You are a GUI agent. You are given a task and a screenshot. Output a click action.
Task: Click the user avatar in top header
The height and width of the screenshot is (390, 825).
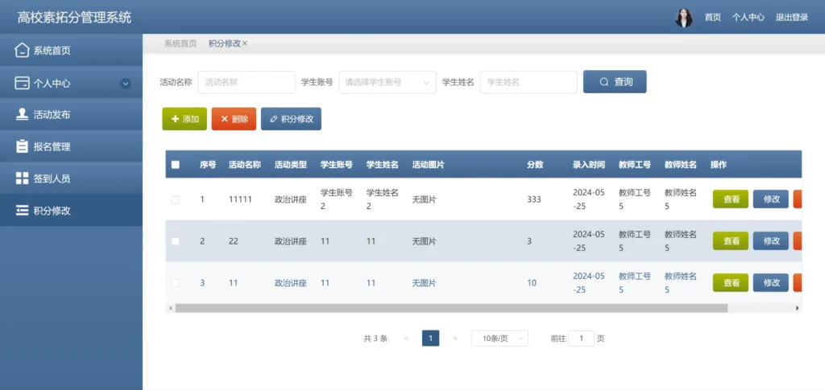tap(683, 17)
